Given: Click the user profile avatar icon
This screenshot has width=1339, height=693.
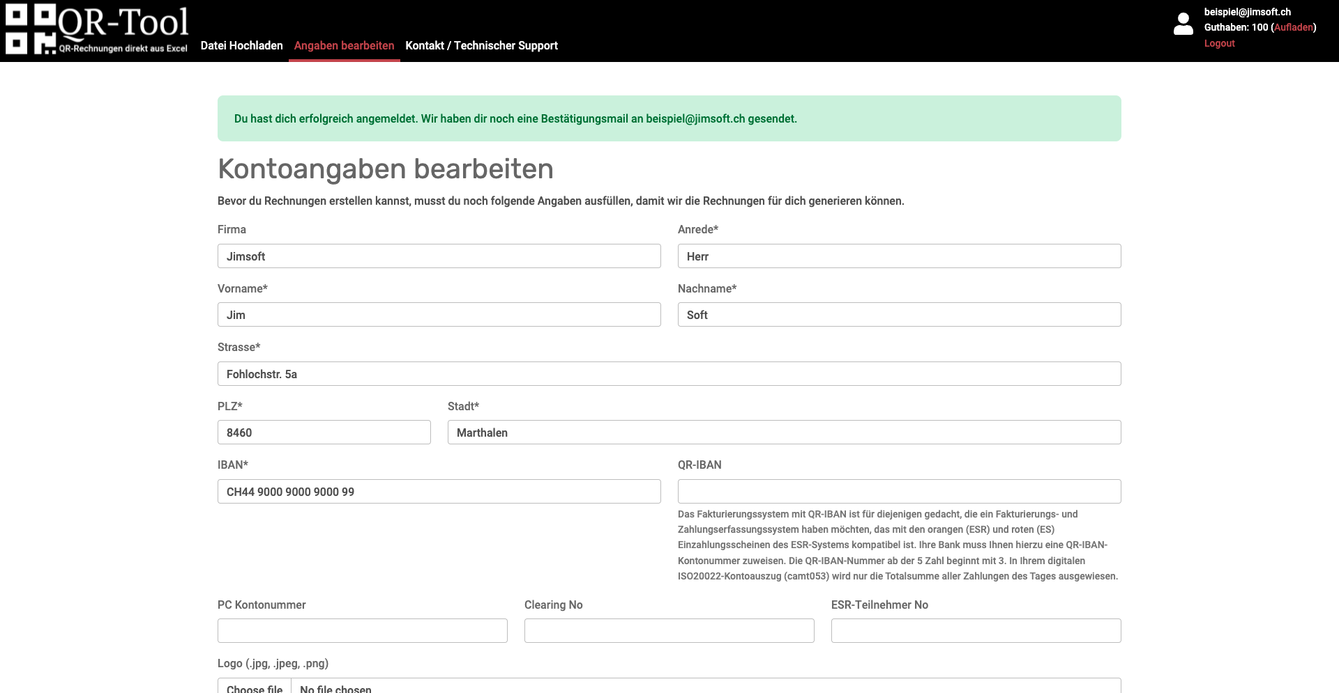Looking at the screenshot, I should tap(1183, 24).
